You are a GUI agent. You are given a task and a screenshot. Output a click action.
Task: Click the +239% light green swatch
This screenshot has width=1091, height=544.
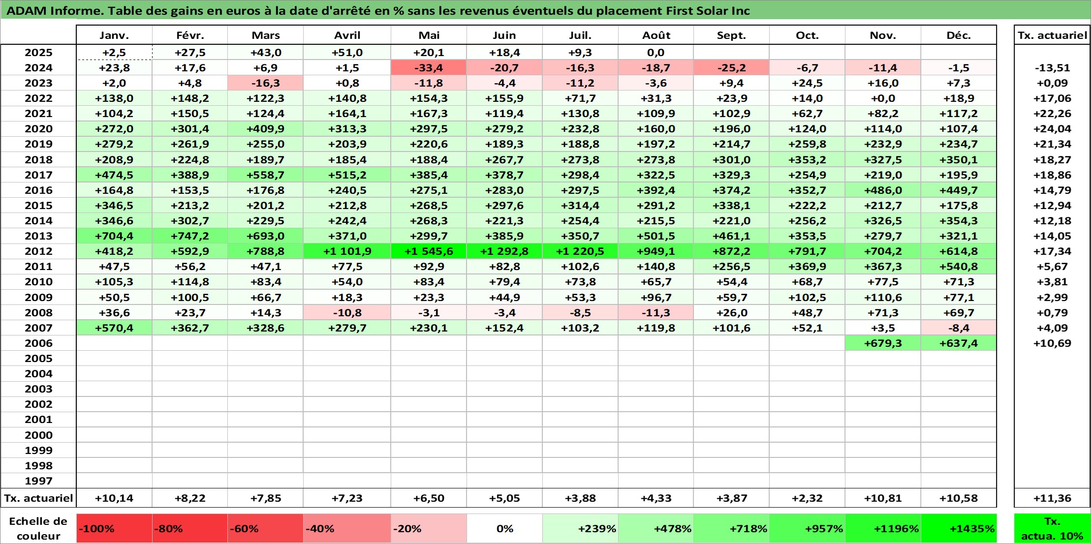tap(580, 529)
